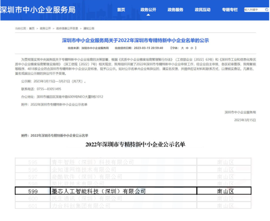Click row number 599 in table
The image size is (270, 221).
(x=33, y=191)
